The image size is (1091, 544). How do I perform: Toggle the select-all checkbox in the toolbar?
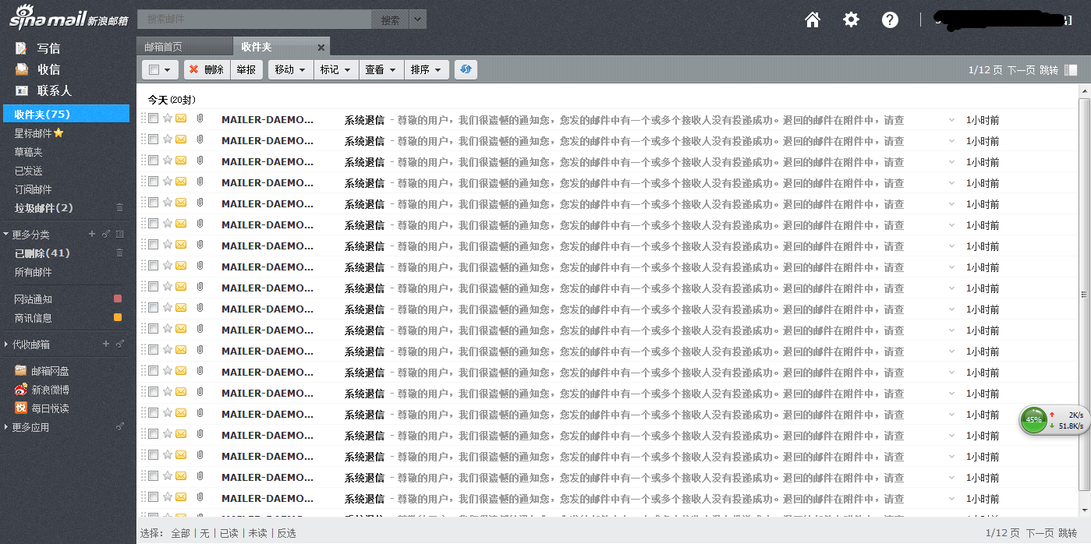pos(154,69)
